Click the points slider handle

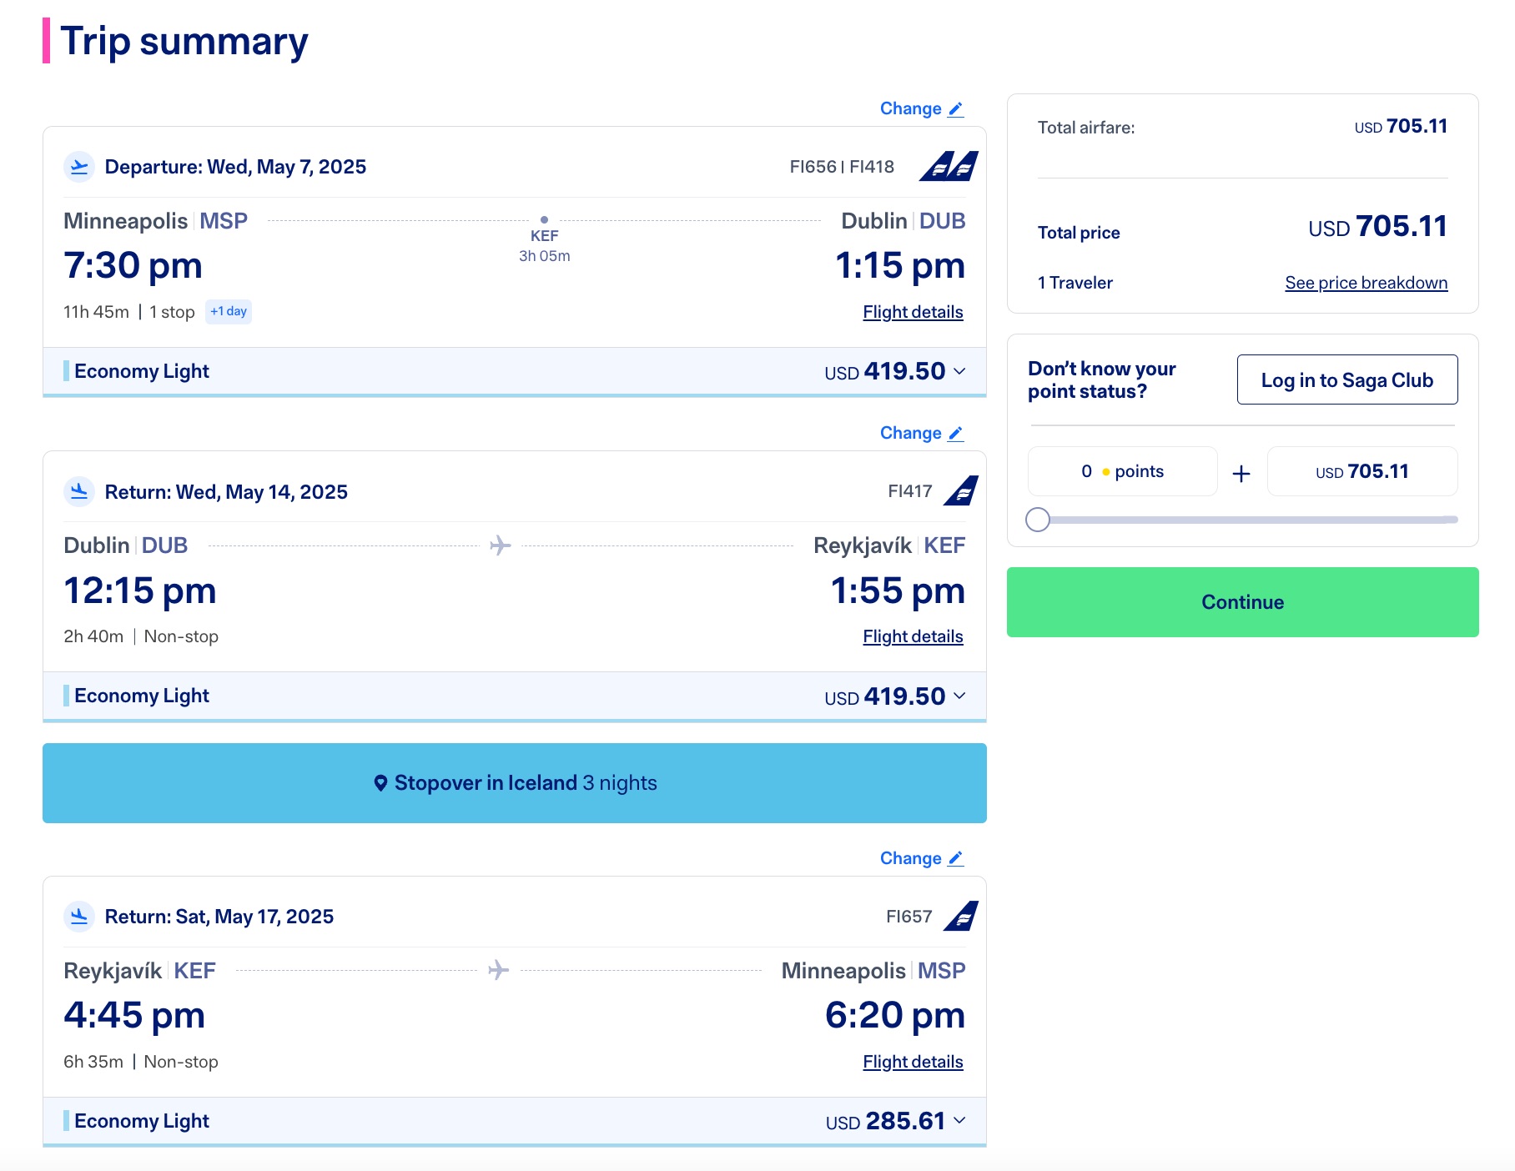(1039, 520)
